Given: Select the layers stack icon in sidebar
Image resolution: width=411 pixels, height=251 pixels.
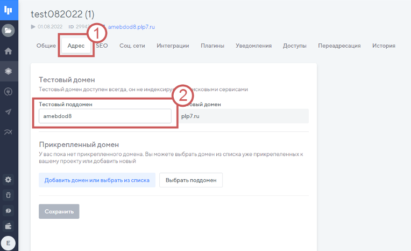Looking at the screenshot, I should [9, 71].
